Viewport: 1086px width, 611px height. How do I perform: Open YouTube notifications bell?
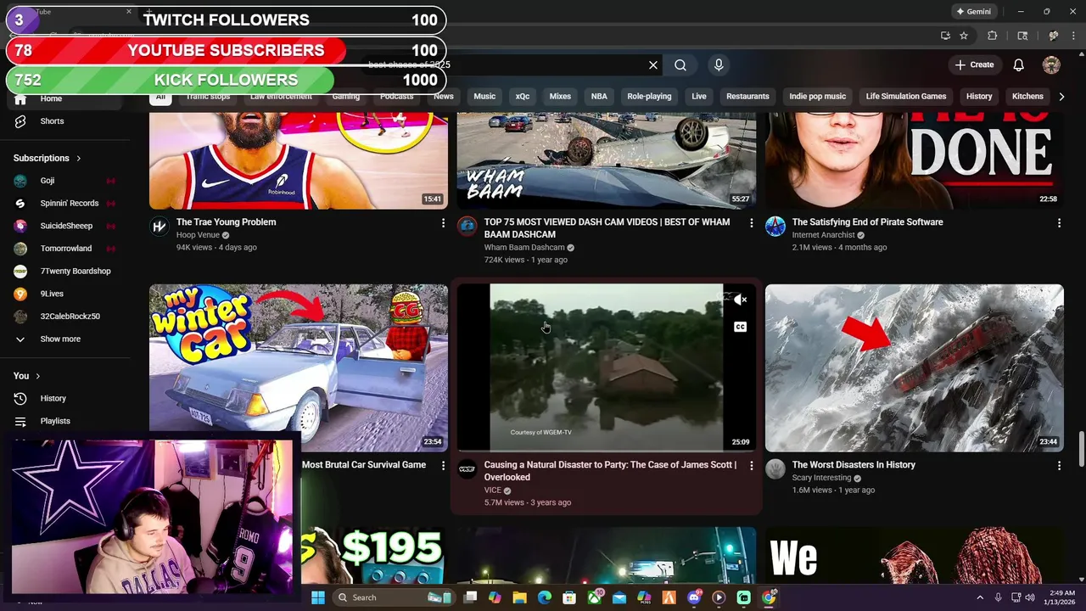click(x=1019, y=65)
